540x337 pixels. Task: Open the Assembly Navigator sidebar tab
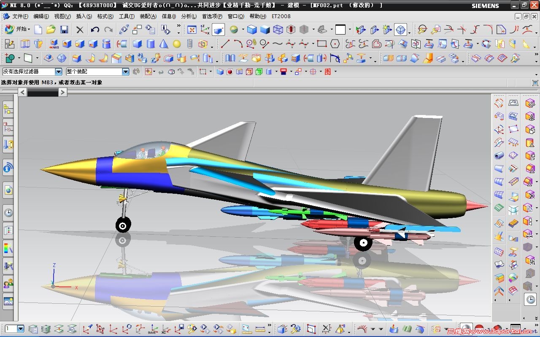pos(8,110)
